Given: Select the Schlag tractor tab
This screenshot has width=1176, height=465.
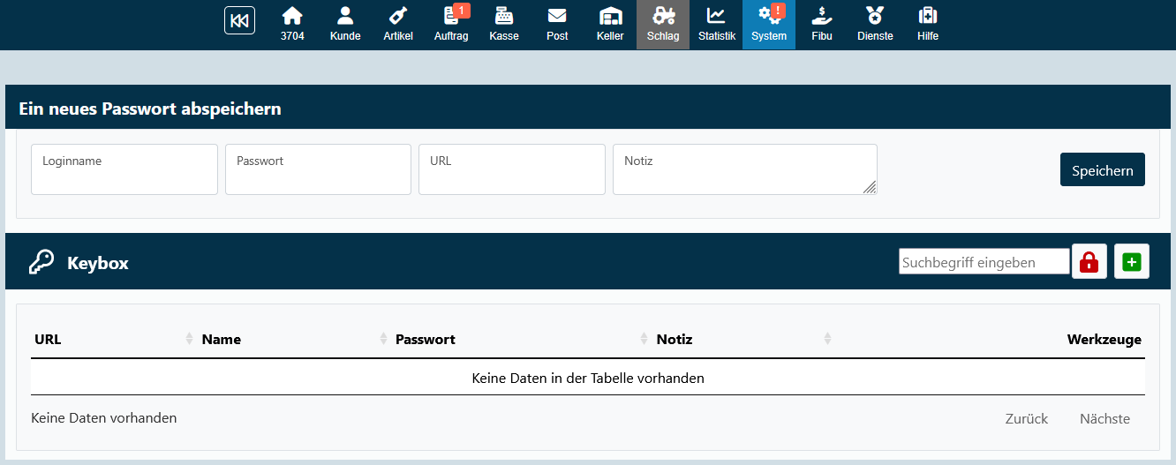Looking at the screenshot, I should [663, 24].
